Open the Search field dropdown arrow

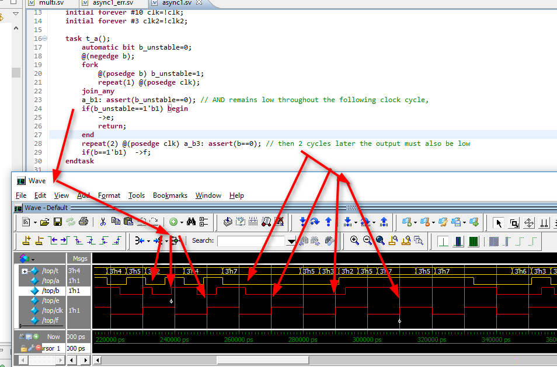tap(292, 241)
